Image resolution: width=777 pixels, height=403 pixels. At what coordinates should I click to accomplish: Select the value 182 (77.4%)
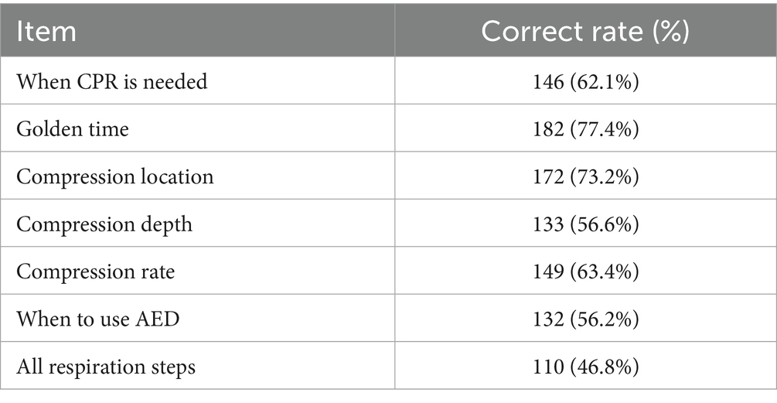point(585,129)
